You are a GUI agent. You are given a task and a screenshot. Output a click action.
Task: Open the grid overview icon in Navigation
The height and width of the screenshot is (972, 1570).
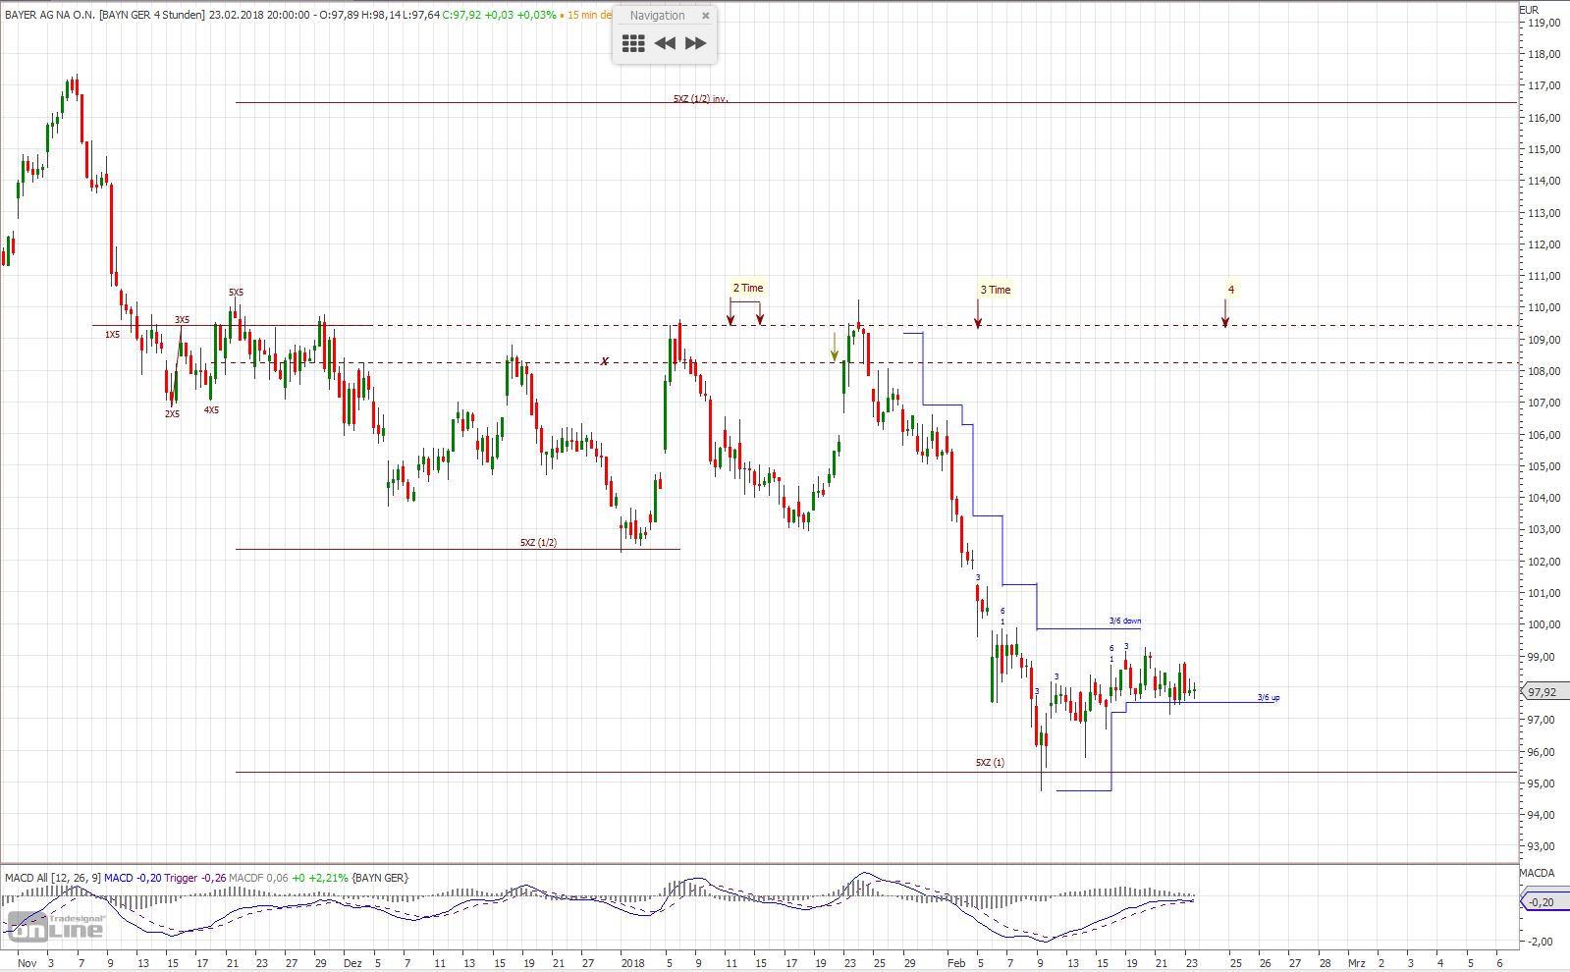tap(633, 43)
